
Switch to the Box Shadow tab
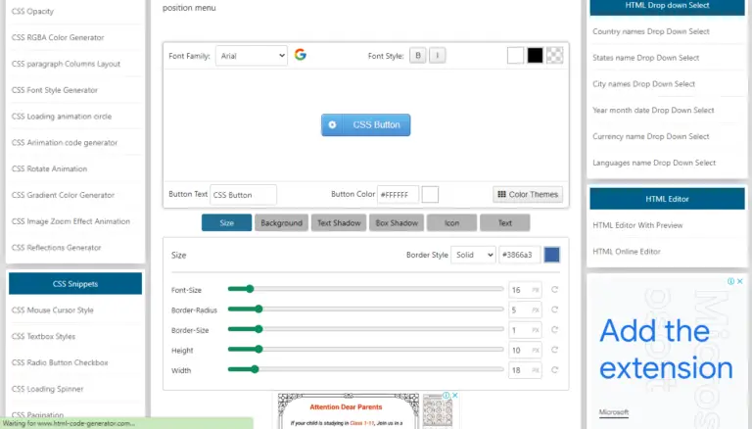(x=396, y=222)
